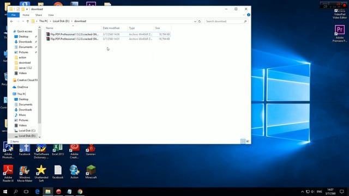Open Unattended Soft star icon
The height and width of the screenshot is (196, 349).
(41, 174)
